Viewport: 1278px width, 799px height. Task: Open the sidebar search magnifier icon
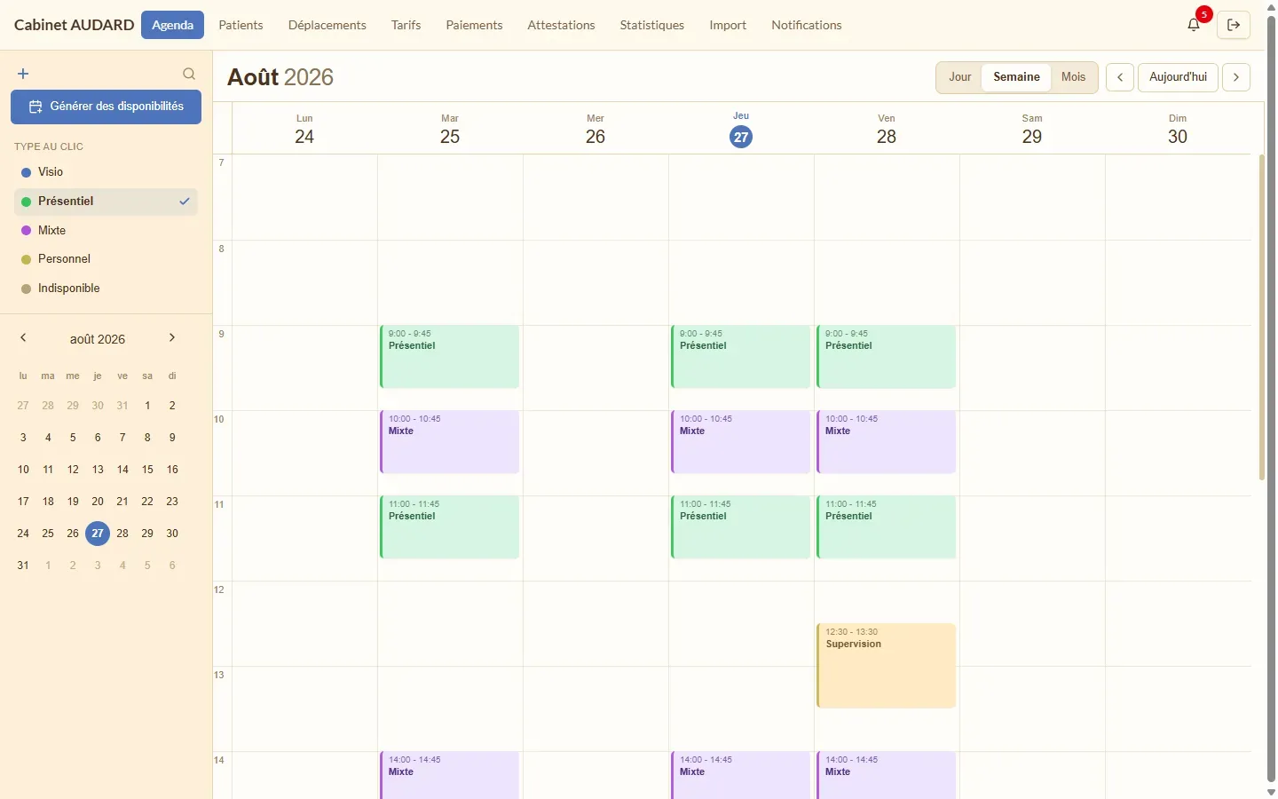coord(189,74)
